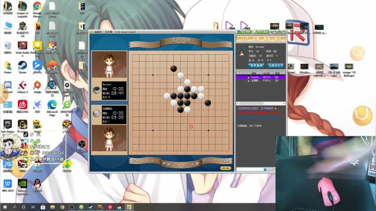Screen dimensions: 376x211
Task: Click black stone with red mark
Action: (x=173, y=69)
